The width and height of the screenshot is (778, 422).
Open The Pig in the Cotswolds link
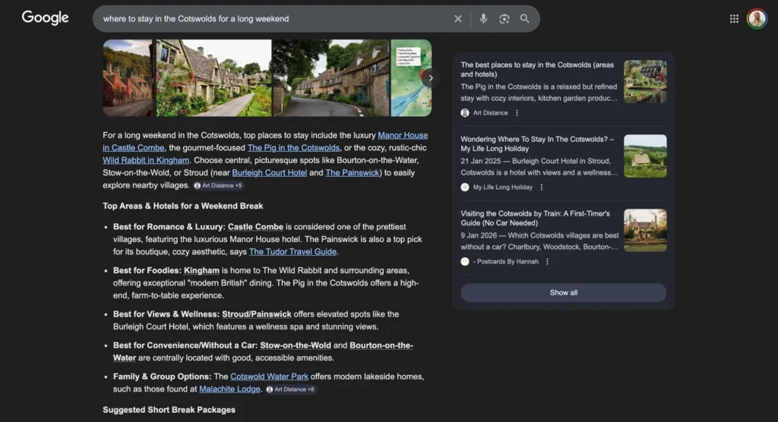pos(293,148)
